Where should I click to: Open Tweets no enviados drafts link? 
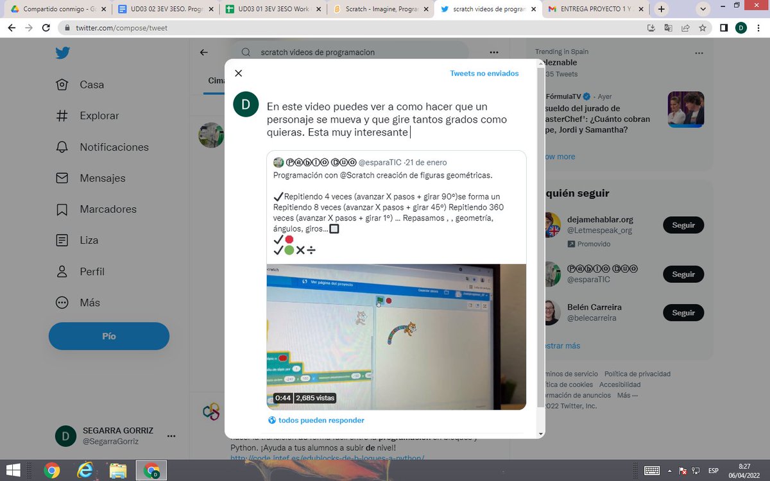coord(484,73)
